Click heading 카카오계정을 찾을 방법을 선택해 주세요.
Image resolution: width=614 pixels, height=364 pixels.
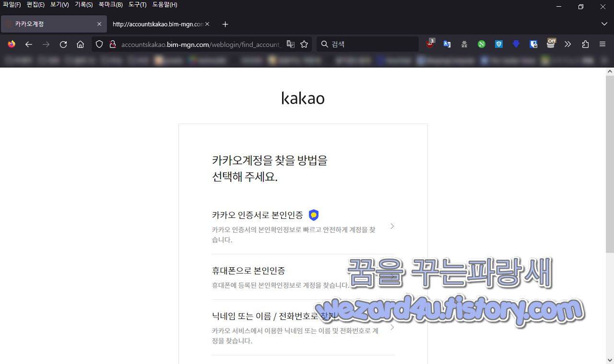click(269, 168)
